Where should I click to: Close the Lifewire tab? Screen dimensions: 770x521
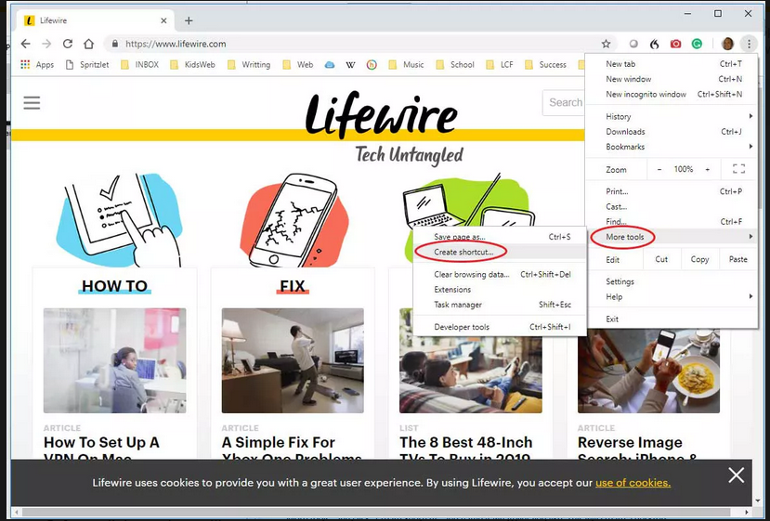[x=163, y=20]
